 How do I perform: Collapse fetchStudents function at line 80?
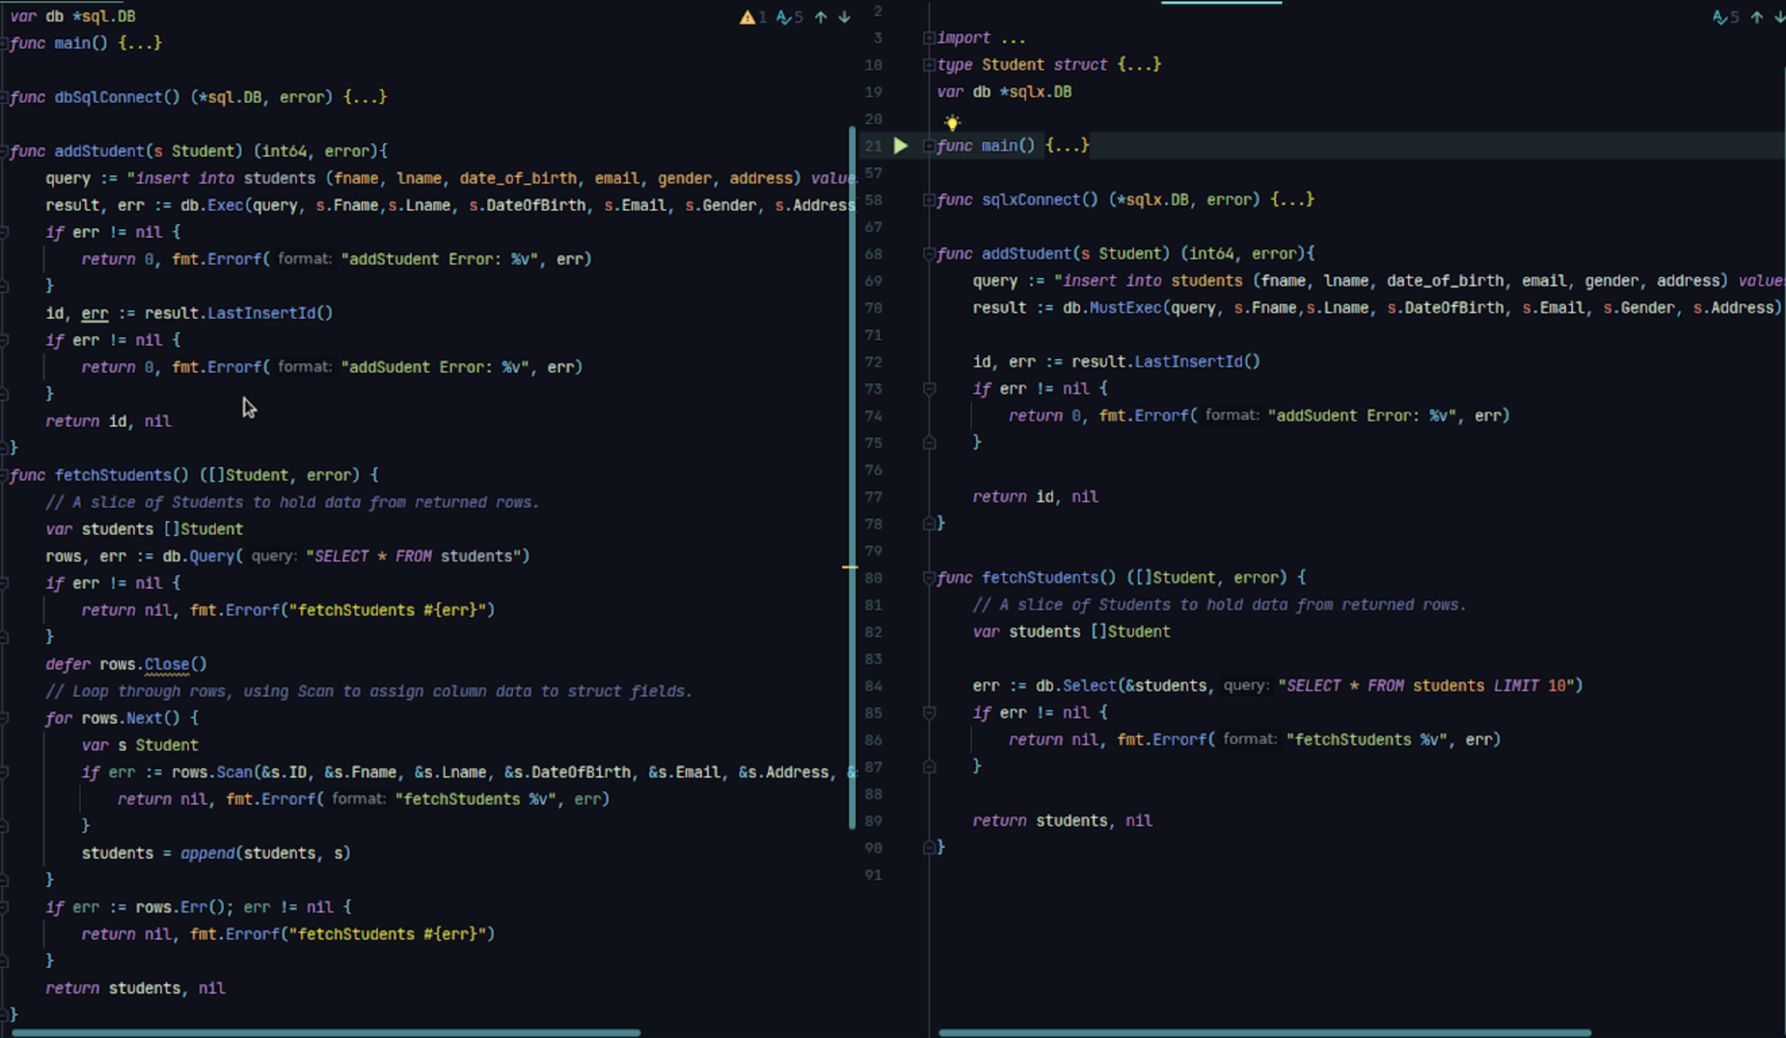click(x=929, y=578)
